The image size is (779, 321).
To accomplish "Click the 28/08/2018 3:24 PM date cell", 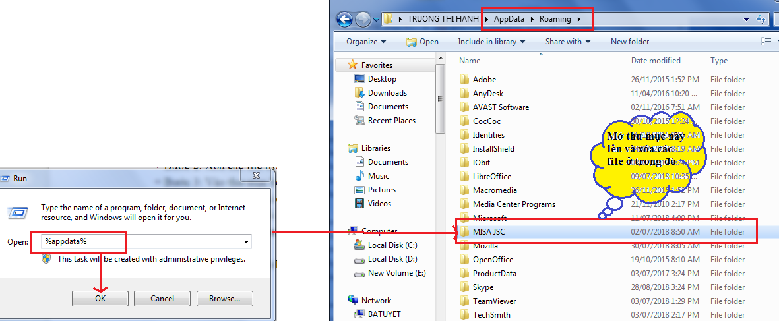I will pyautogui.click(x=665, y=287).
